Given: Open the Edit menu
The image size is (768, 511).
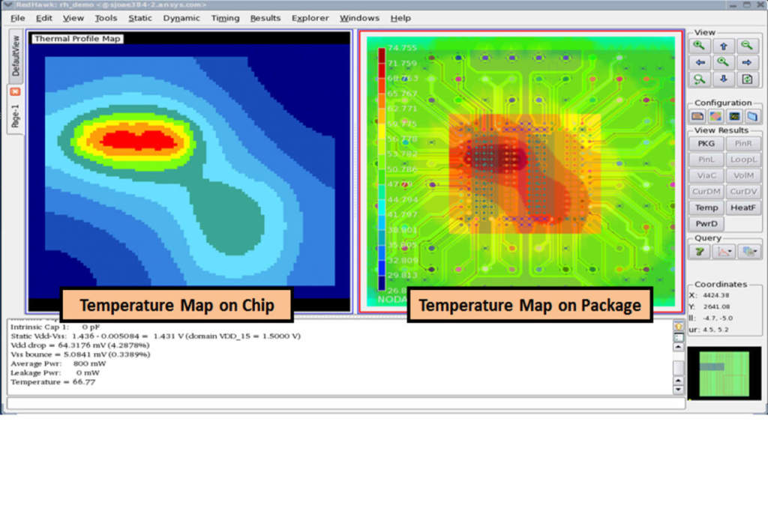Looking at the screenshot, I should click(43, 18).
